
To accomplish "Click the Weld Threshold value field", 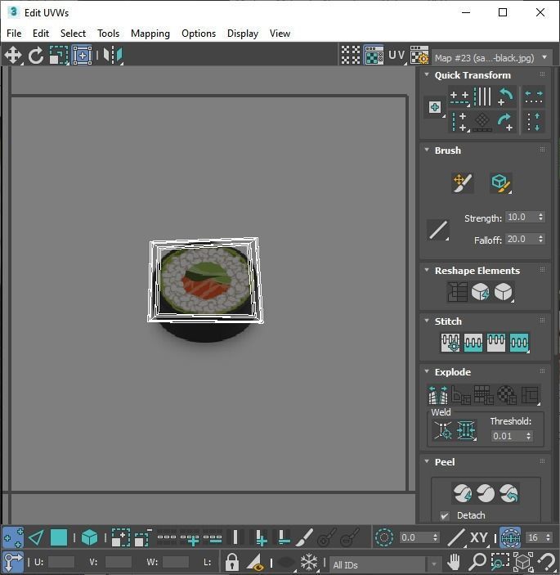I will (x=508, y=436).
